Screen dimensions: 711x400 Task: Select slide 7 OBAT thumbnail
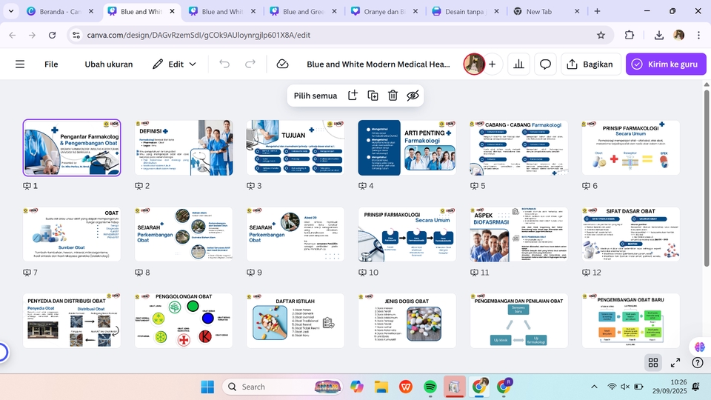click(72, 234)
